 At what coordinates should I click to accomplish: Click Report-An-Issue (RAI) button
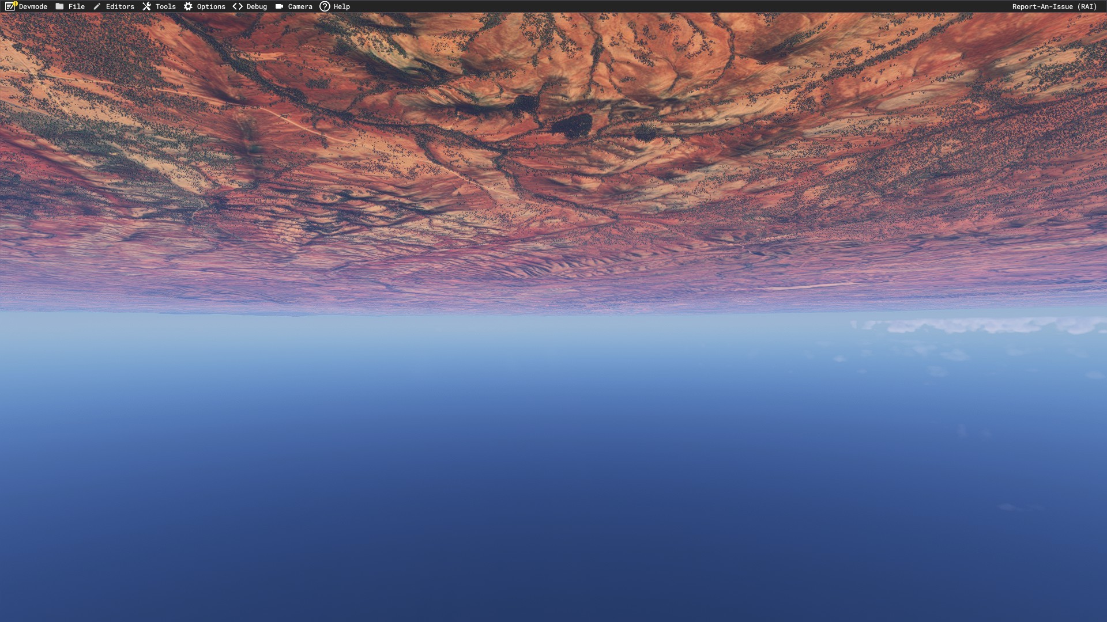(x=1055, y=6)
